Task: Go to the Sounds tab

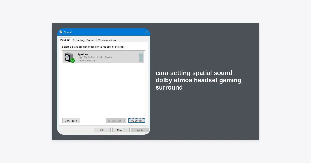Action: tap(91, 40)
